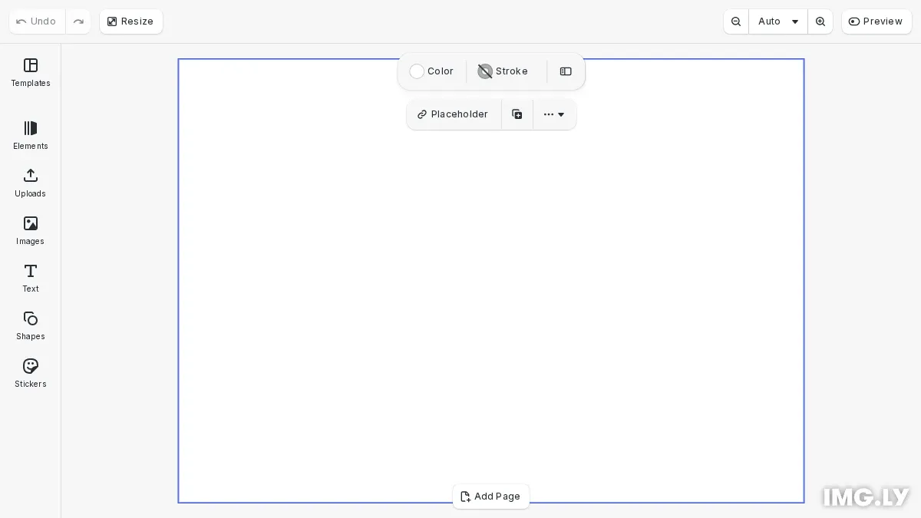Open the Color swatch picker
Screen dimensions: 921x518
432,71
